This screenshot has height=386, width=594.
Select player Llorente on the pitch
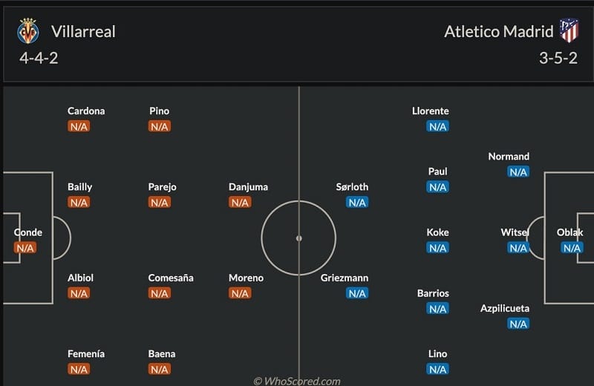[431, 111]
